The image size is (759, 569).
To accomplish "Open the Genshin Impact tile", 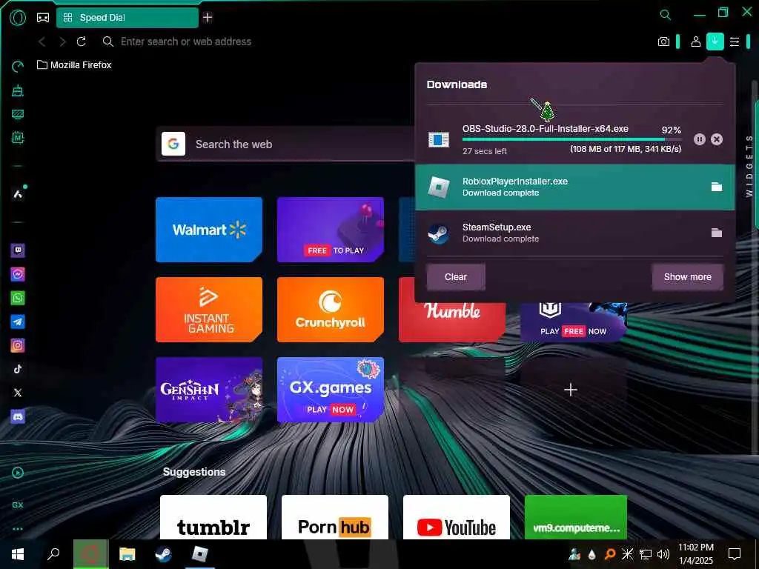I will (x=209, y=390).
